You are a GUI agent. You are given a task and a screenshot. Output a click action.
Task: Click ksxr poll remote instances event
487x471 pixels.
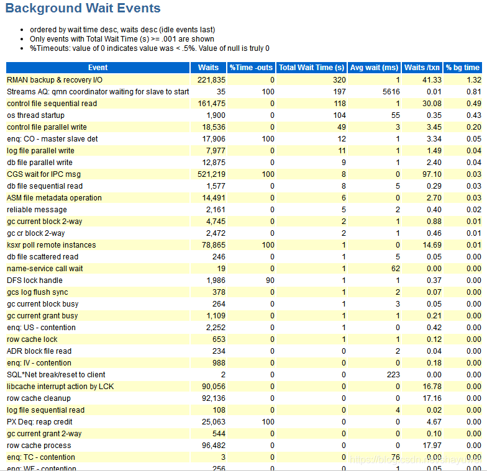(52, 244)
